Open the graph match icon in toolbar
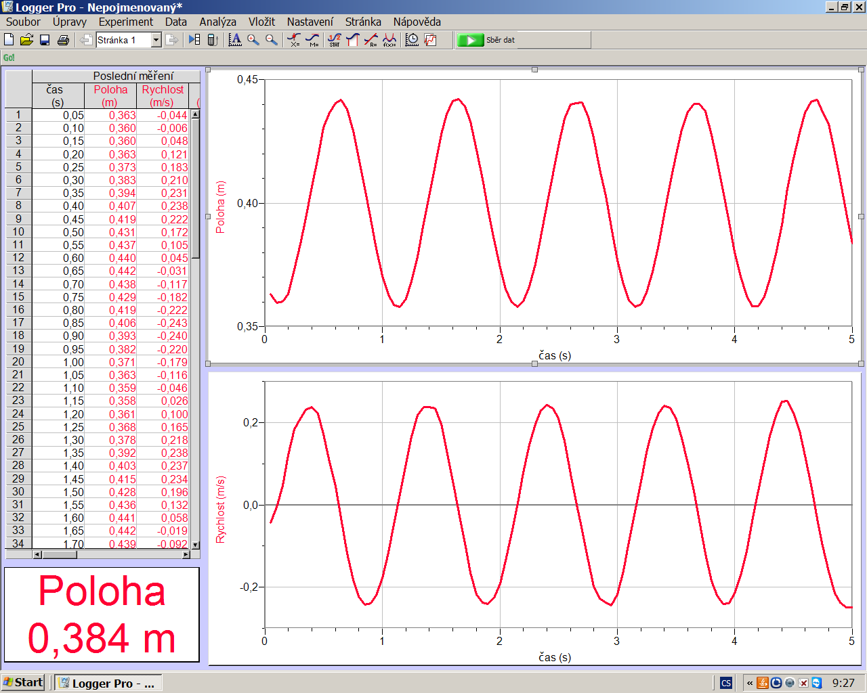Image resolution: width=867 pixels, height=693 pixels. [431, 40]
